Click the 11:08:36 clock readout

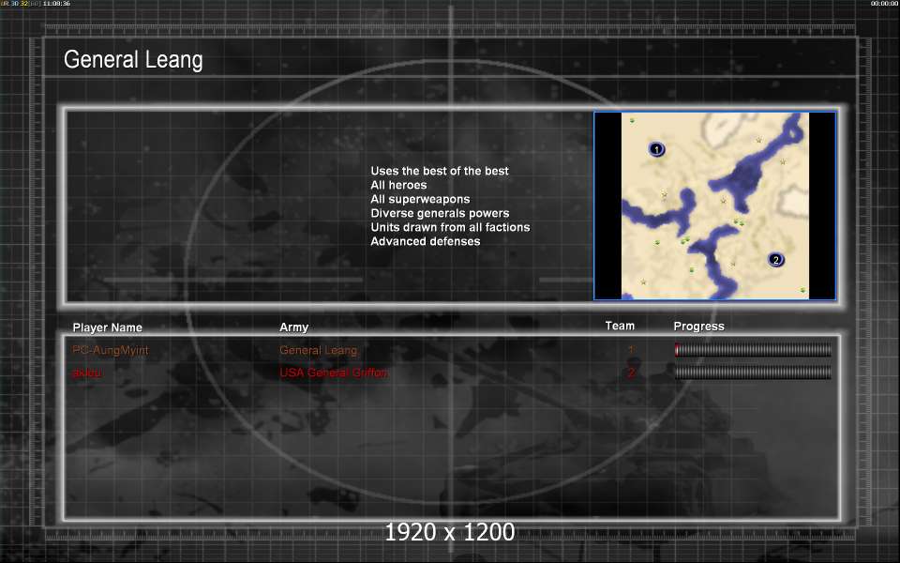[56, 4]
